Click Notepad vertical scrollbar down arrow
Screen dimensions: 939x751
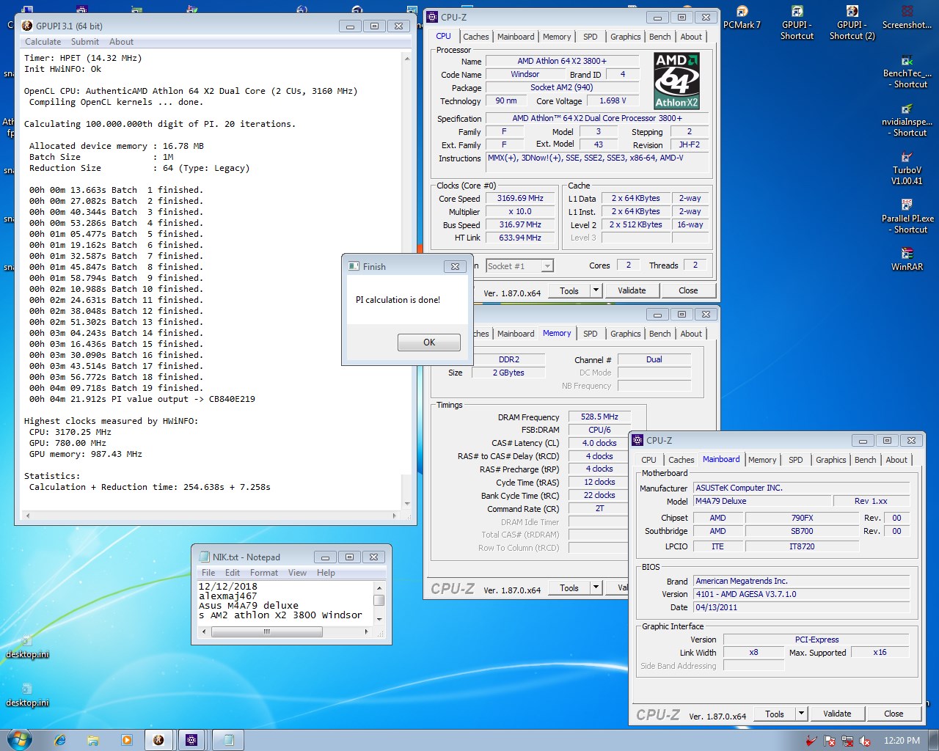[379, 619]
